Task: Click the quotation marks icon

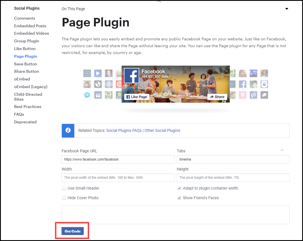Action: (98, 95)
